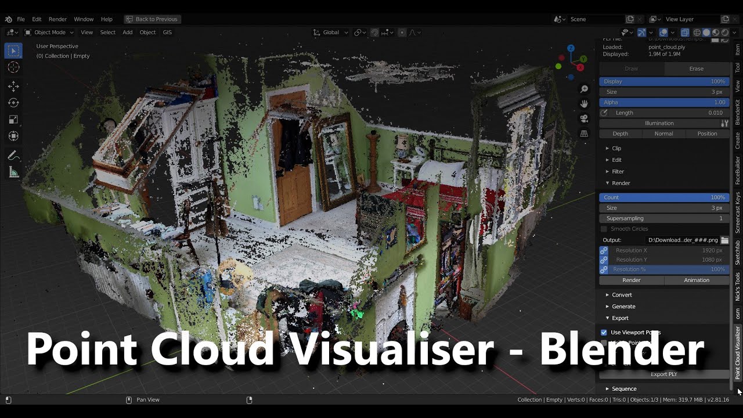This screenshot has width=743, height=418.
Task: Open the editor type selector icon
Action: tap(11, 33)
